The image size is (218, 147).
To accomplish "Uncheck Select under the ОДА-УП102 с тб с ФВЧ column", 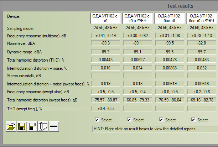I will click(129, 120).
